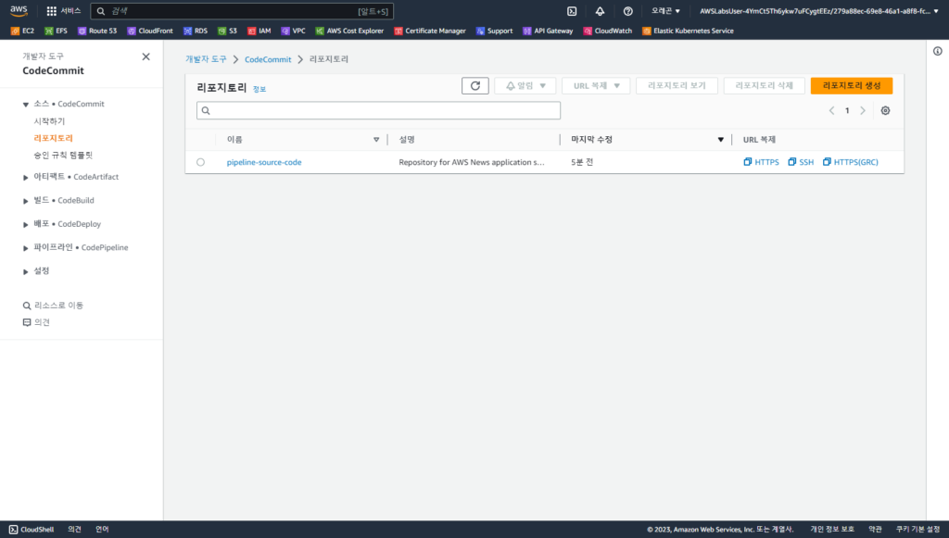Open VPC shortcut in favorites bar
This screenshot has height=538, width=949.
(x=294, y=31)
